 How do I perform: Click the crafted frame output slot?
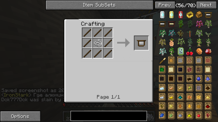141,43
